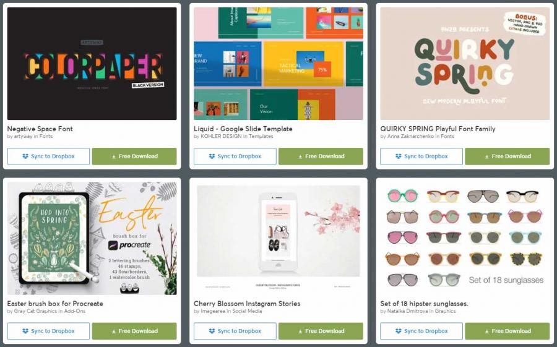Click Dropbox icon under Liquid Google Slide Template
557x347 pixels.
[212, 156]
